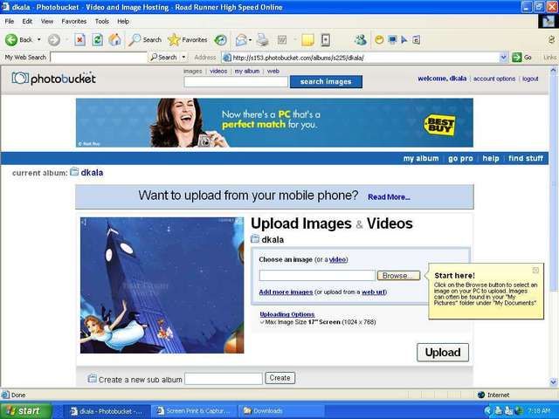Open the Search pane with the magnifier icon
This screenshot has width=559, height=419.
(145, 39)
